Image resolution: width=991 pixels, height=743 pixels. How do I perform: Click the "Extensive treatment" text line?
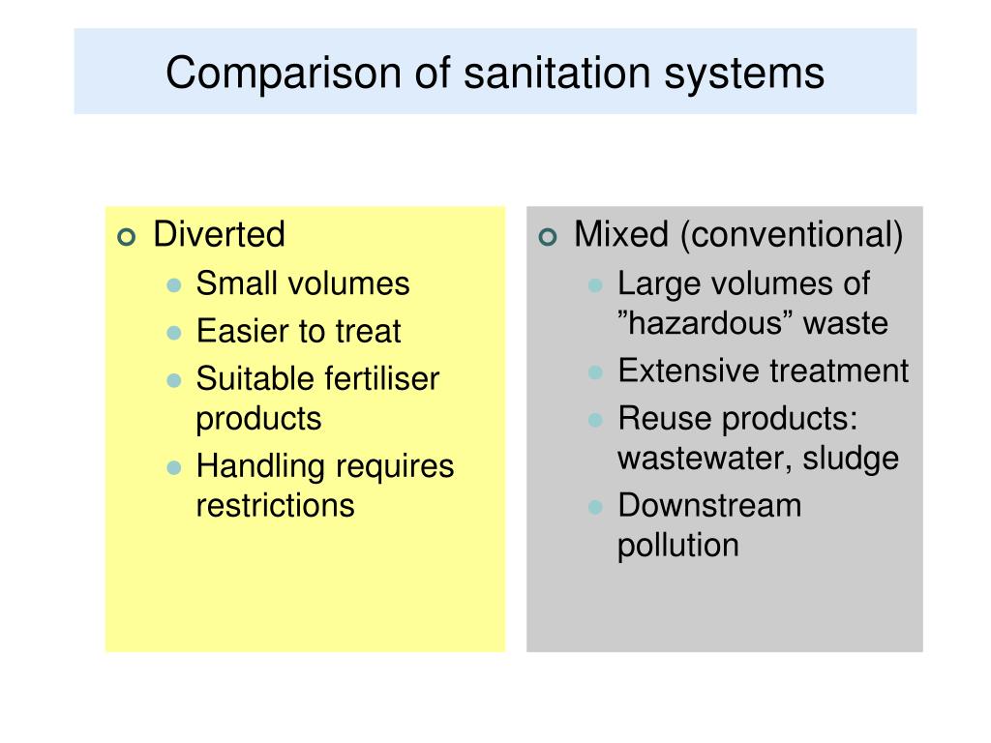[764, 371]
